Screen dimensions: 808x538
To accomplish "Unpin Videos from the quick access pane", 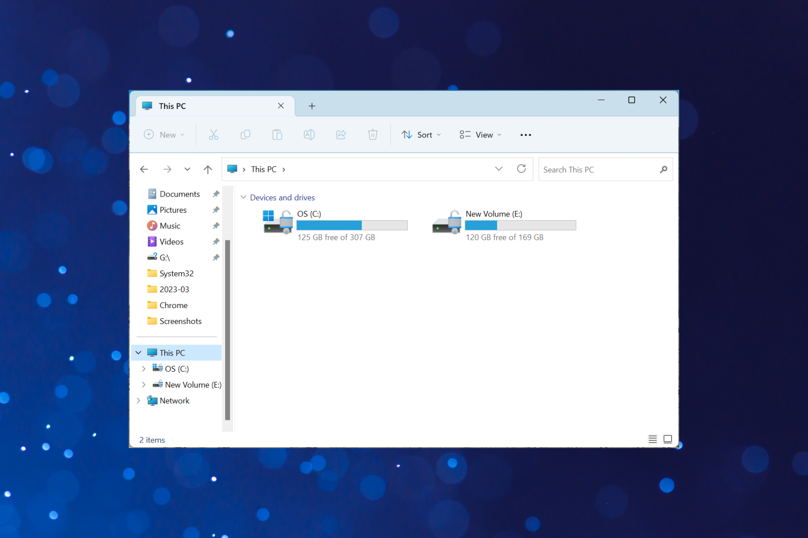I will click(215, 241).
